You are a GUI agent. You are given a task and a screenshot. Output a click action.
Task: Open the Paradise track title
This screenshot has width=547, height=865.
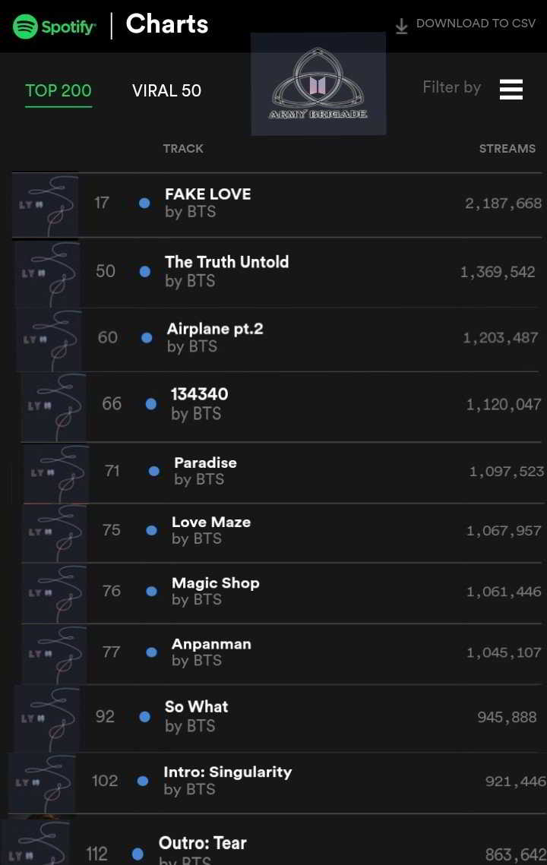pos(205,462)
